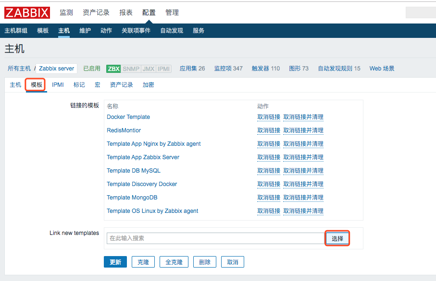Open the 触发器 110 link

pyautogui.click(x=266, y=69)
